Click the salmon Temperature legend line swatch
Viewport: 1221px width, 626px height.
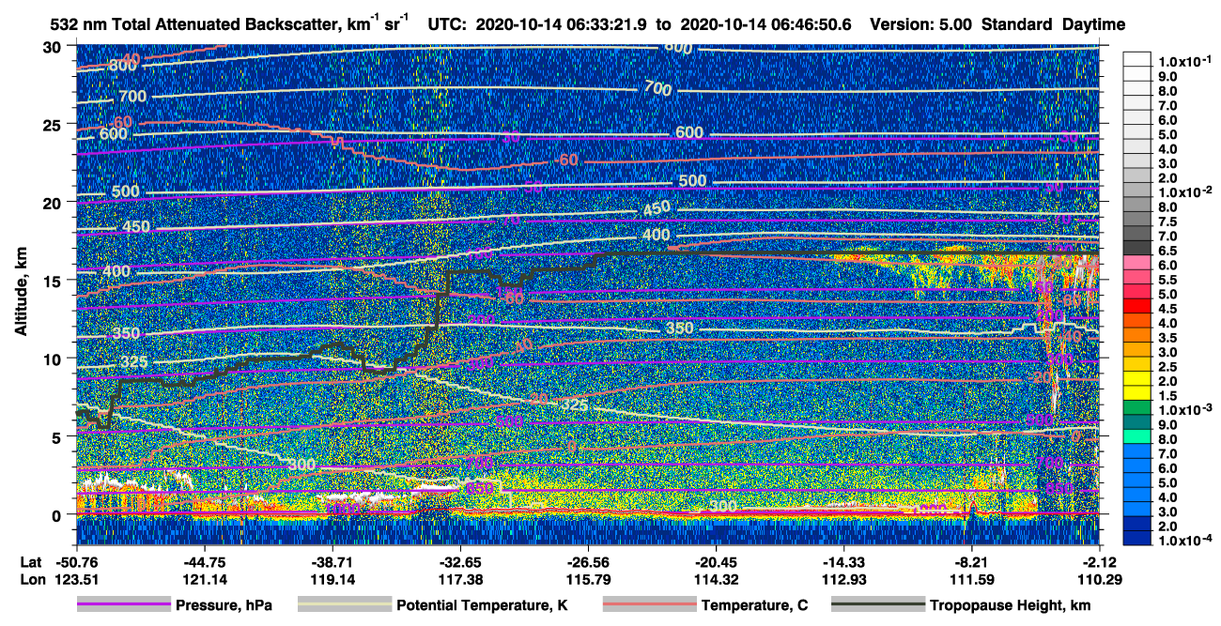pyautogui.click(x=648, y=606)
